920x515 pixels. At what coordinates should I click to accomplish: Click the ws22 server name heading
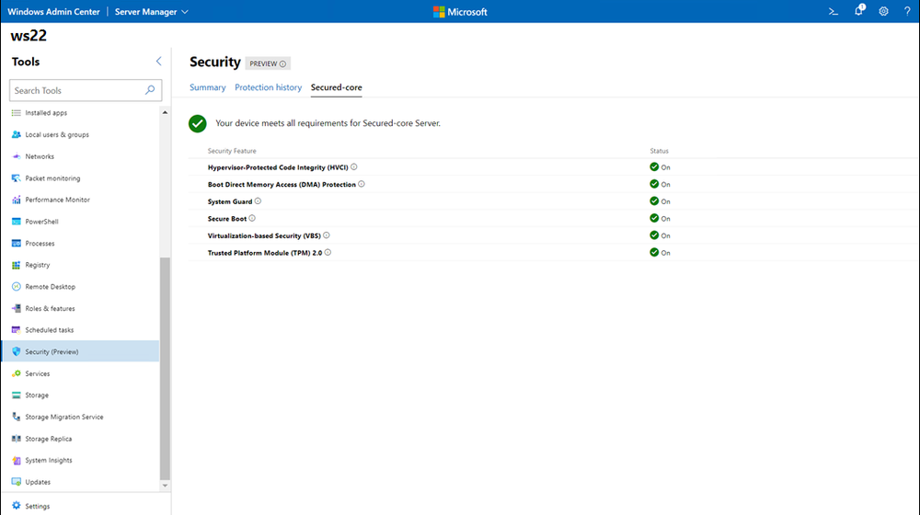click(29, 36)
